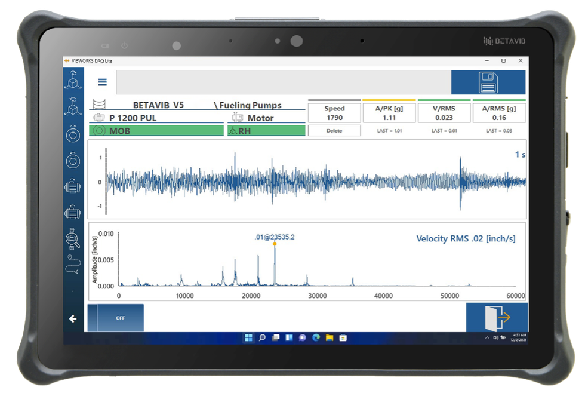Click the Amplitude [inch/s] axis label
585x396 pixels.
(x=94, y=260)
